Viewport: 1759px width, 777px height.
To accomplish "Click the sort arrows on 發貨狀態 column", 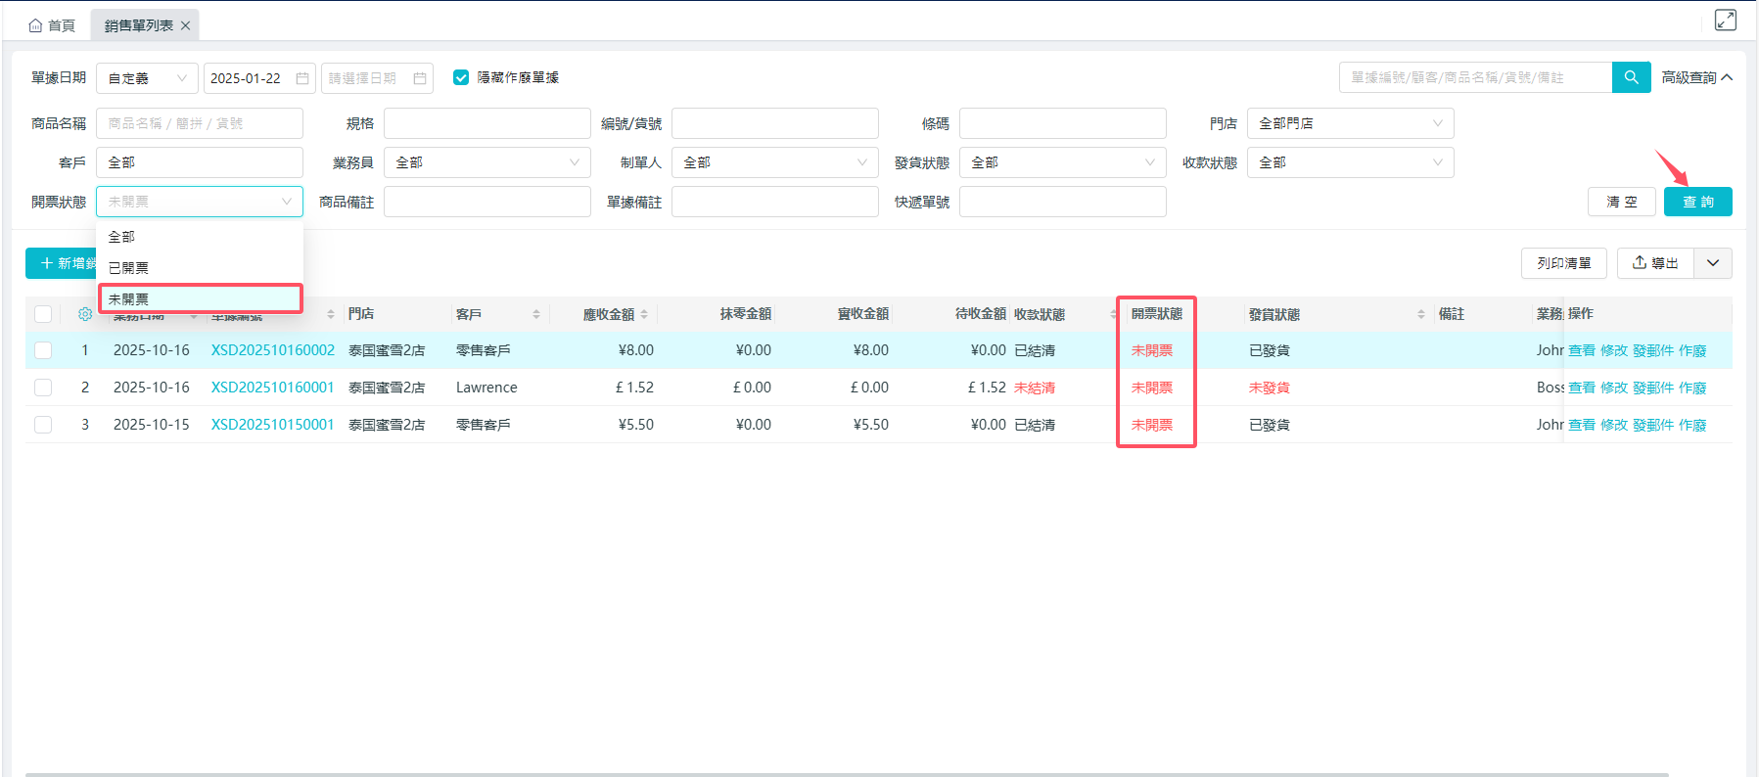I will (1420, 314).
